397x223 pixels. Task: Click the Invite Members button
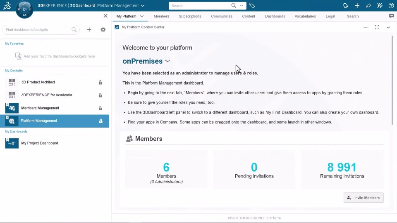pos(364,198)
